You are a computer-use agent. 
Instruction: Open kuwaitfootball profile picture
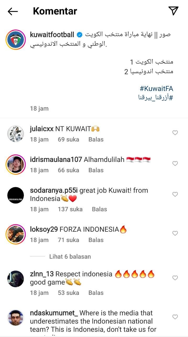click(x=15, y=40)
